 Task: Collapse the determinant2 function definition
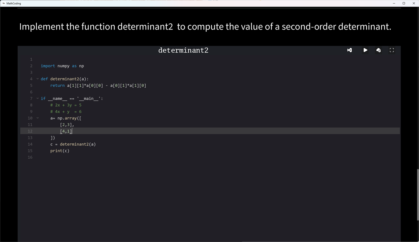[x=37, y=79]
